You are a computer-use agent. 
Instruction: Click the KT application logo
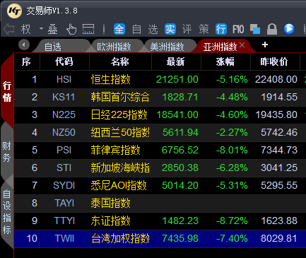[x=14, y=11]
